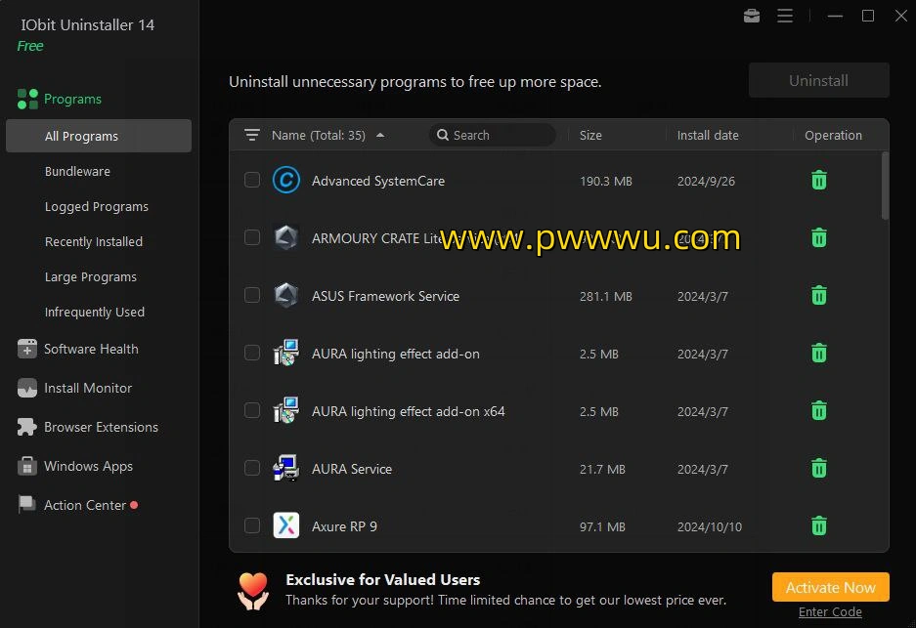
Task: Click the AURA Service program name
Action: [x=352, y=469]
